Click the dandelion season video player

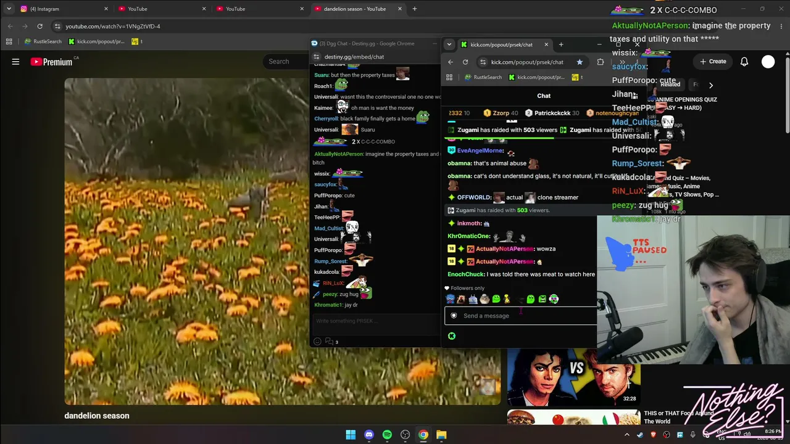pos(283,241)
